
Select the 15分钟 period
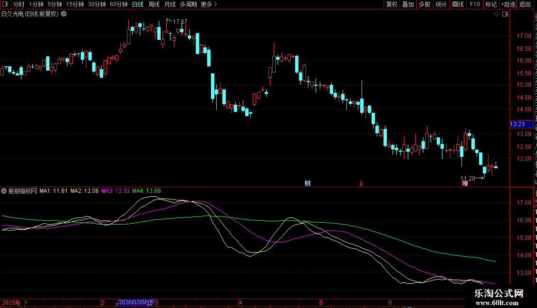click(75, 4)
